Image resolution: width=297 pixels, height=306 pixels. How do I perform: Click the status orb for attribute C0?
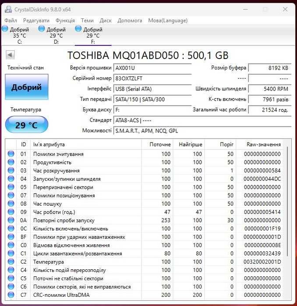11,245
